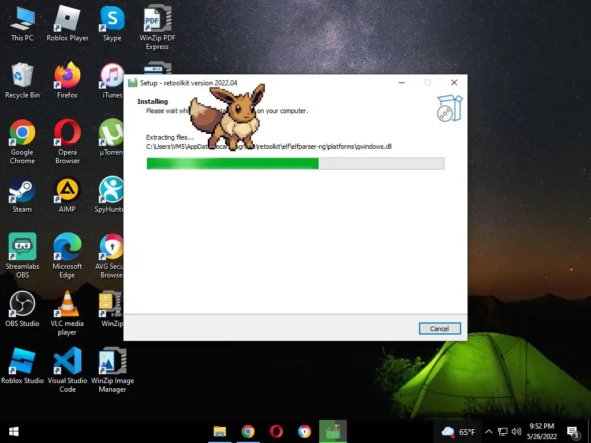Open Opera from the taskbar
Screen dimensions: 591x443
click(x=276, y=431)
